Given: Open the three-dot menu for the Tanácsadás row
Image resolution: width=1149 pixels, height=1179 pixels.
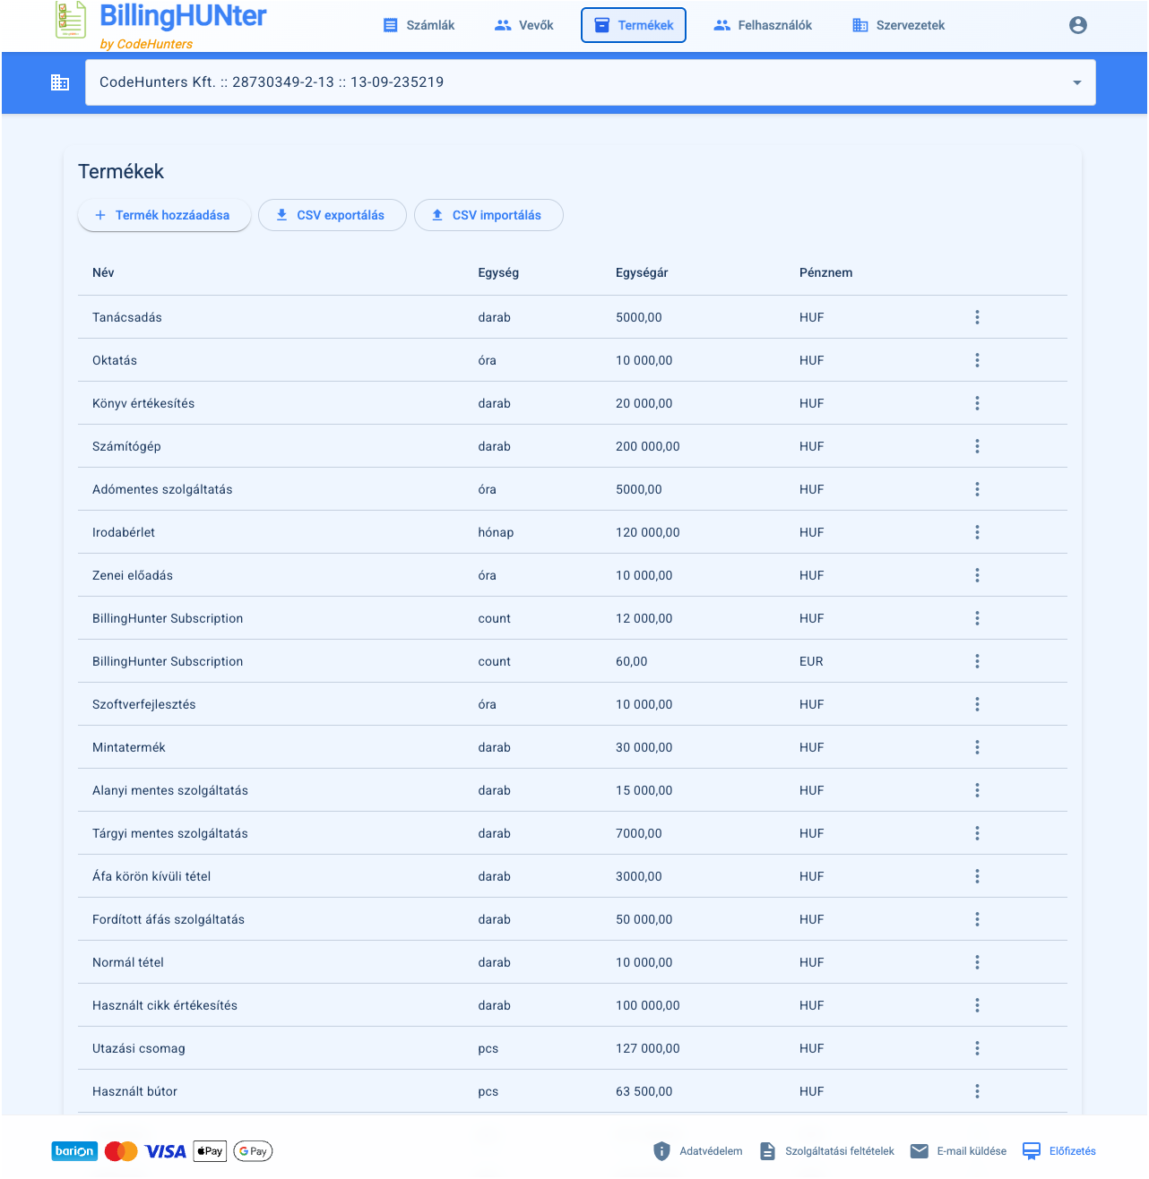Looking at the screenshot, I should [977, 317].
